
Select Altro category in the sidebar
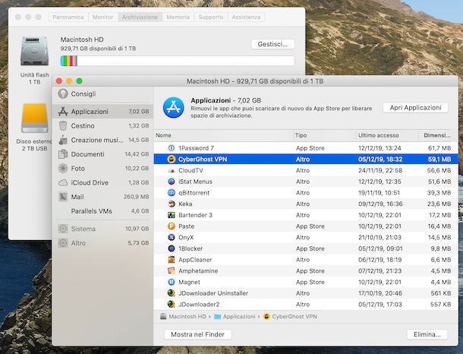click(x=102, y=243)
